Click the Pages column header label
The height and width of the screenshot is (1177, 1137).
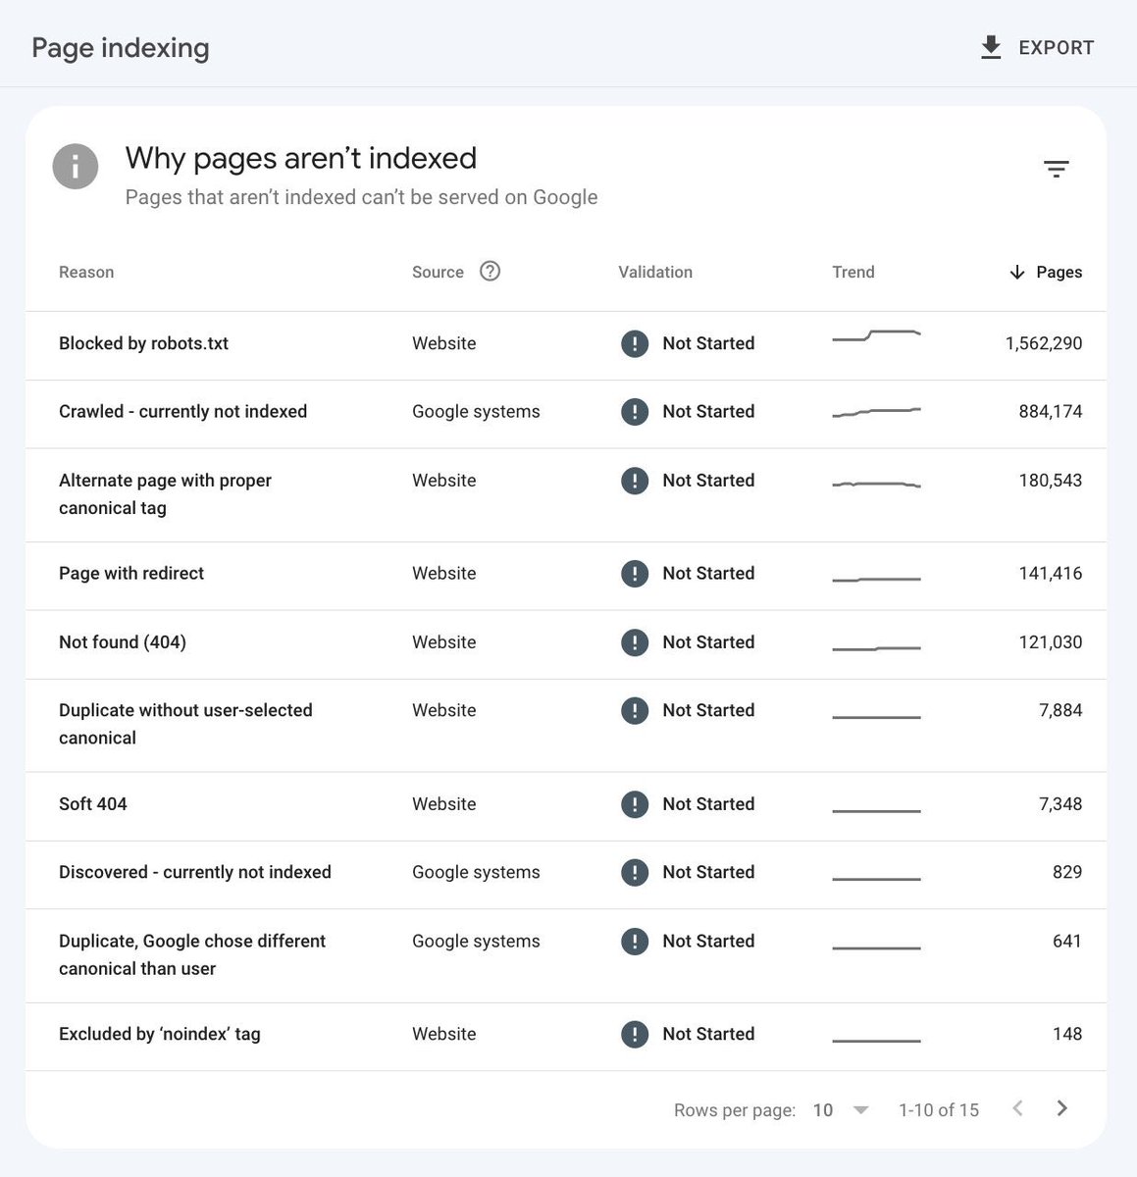click(x=1059, y=273)
